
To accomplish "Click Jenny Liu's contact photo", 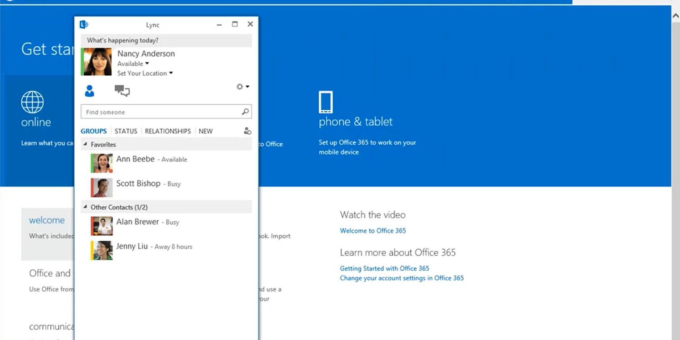I will (x=102, y=250).
